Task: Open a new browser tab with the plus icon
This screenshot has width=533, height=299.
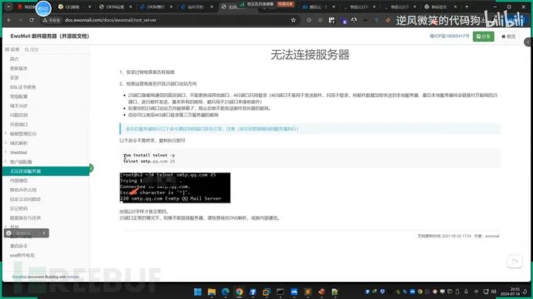Action: point(467,7)
